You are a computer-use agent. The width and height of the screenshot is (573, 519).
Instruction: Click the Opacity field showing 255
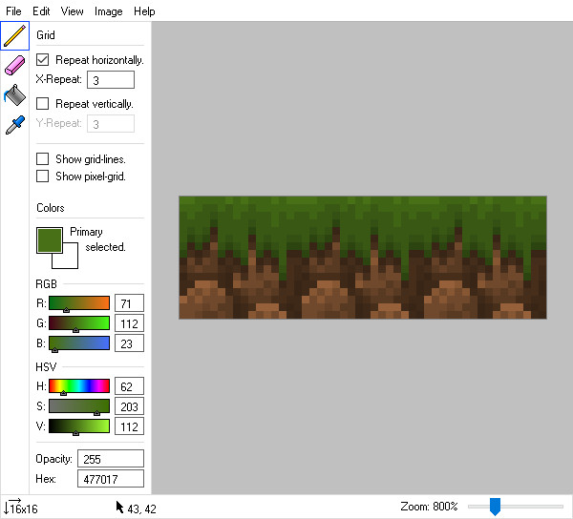[111, 458]
